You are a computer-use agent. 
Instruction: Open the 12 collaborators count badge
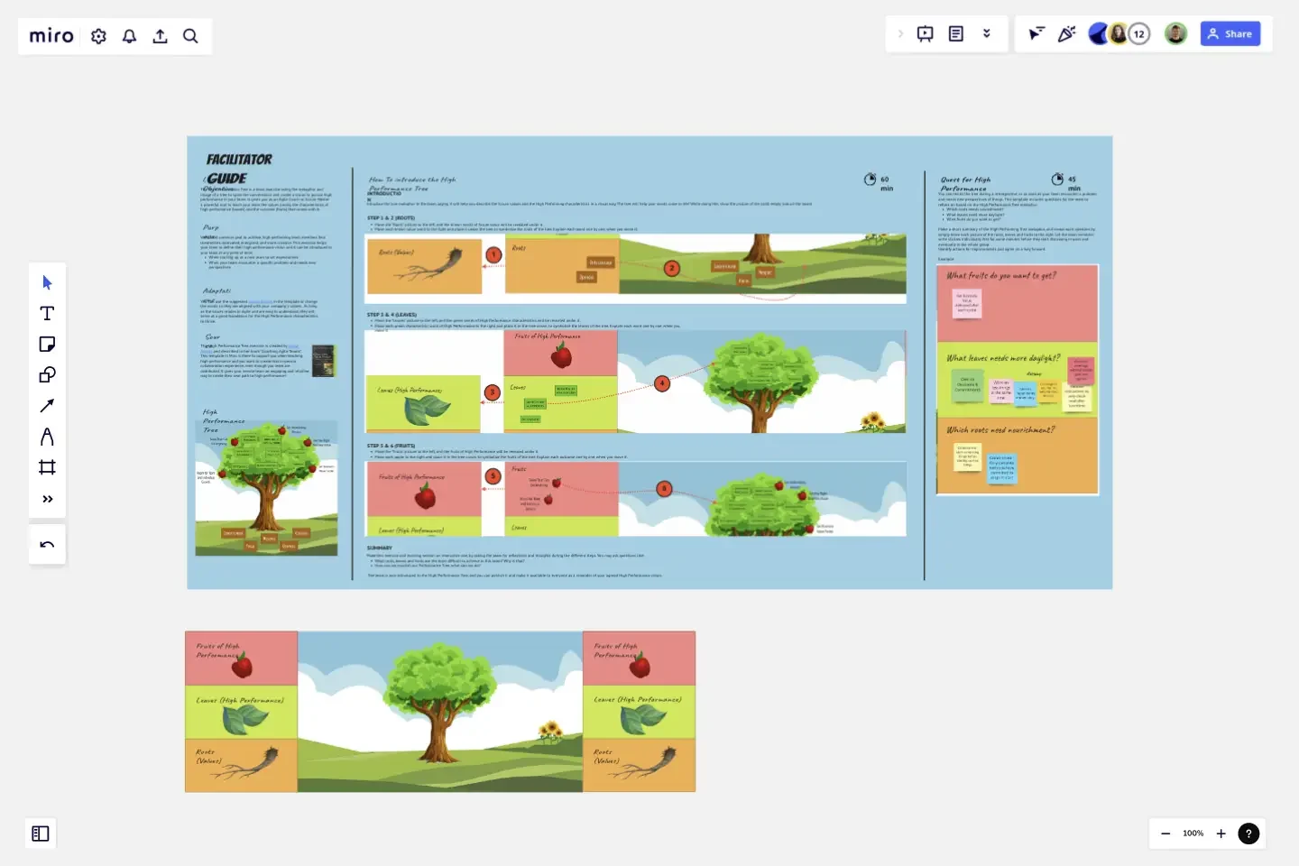(x=1139, y=34)
